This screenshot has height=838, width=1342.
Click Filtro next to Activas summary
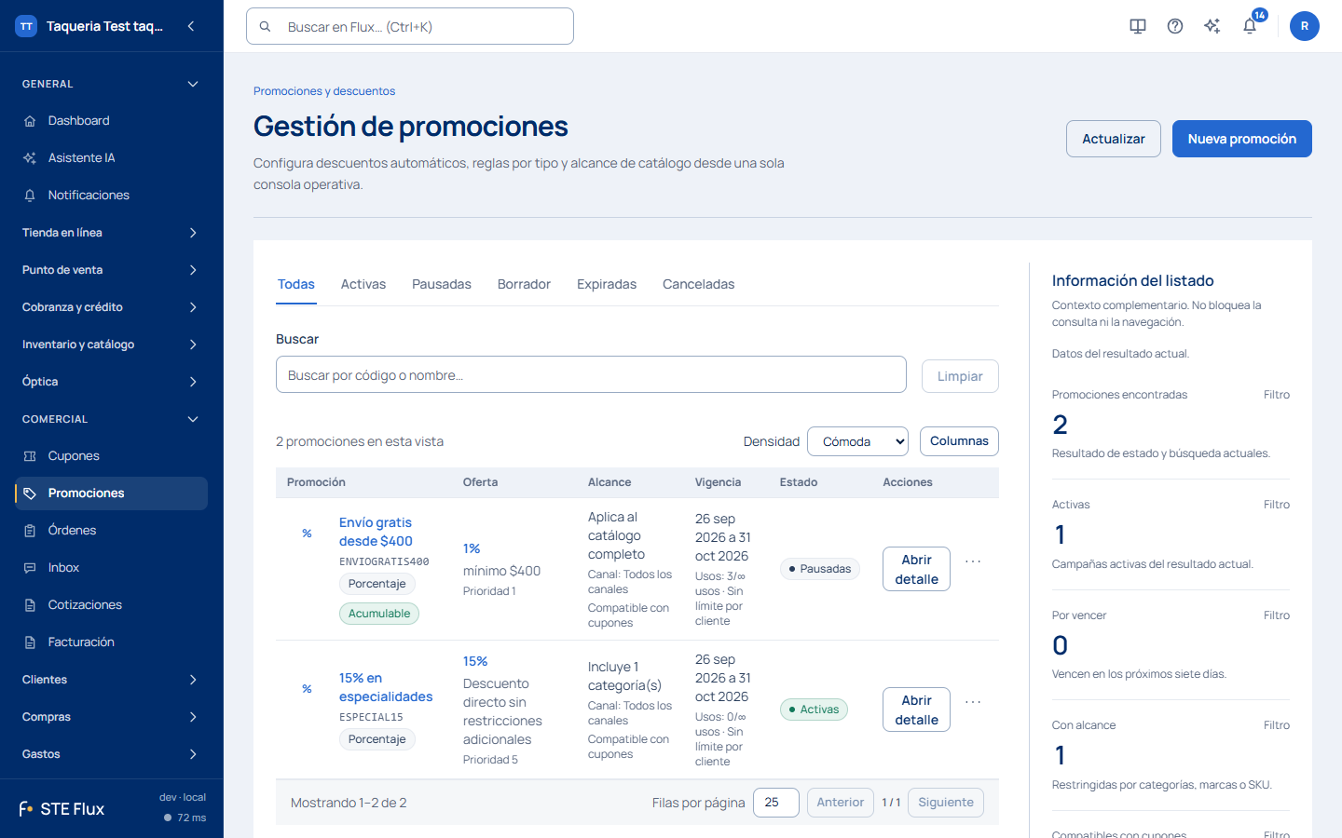pyautogui.click(x=1277, y=505)
